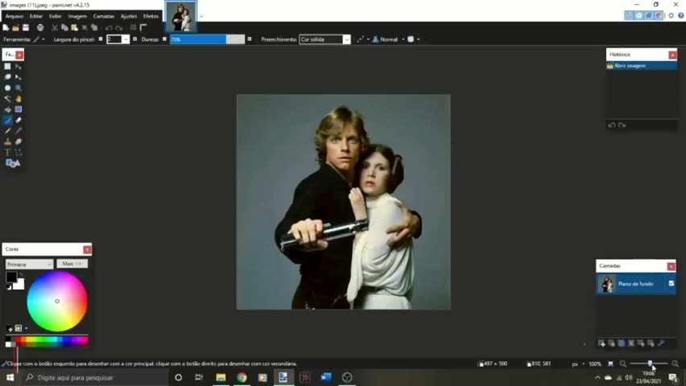This screenshot has width=686, height=386.
Task: Decrease brush width with minus button
Action: [x=101, y=39]
